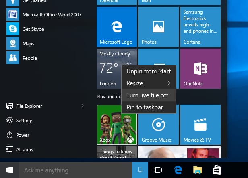The width and height of the screenshot is (248, 178).
Task: Click the Get Skype label
Action: (33, 29)
